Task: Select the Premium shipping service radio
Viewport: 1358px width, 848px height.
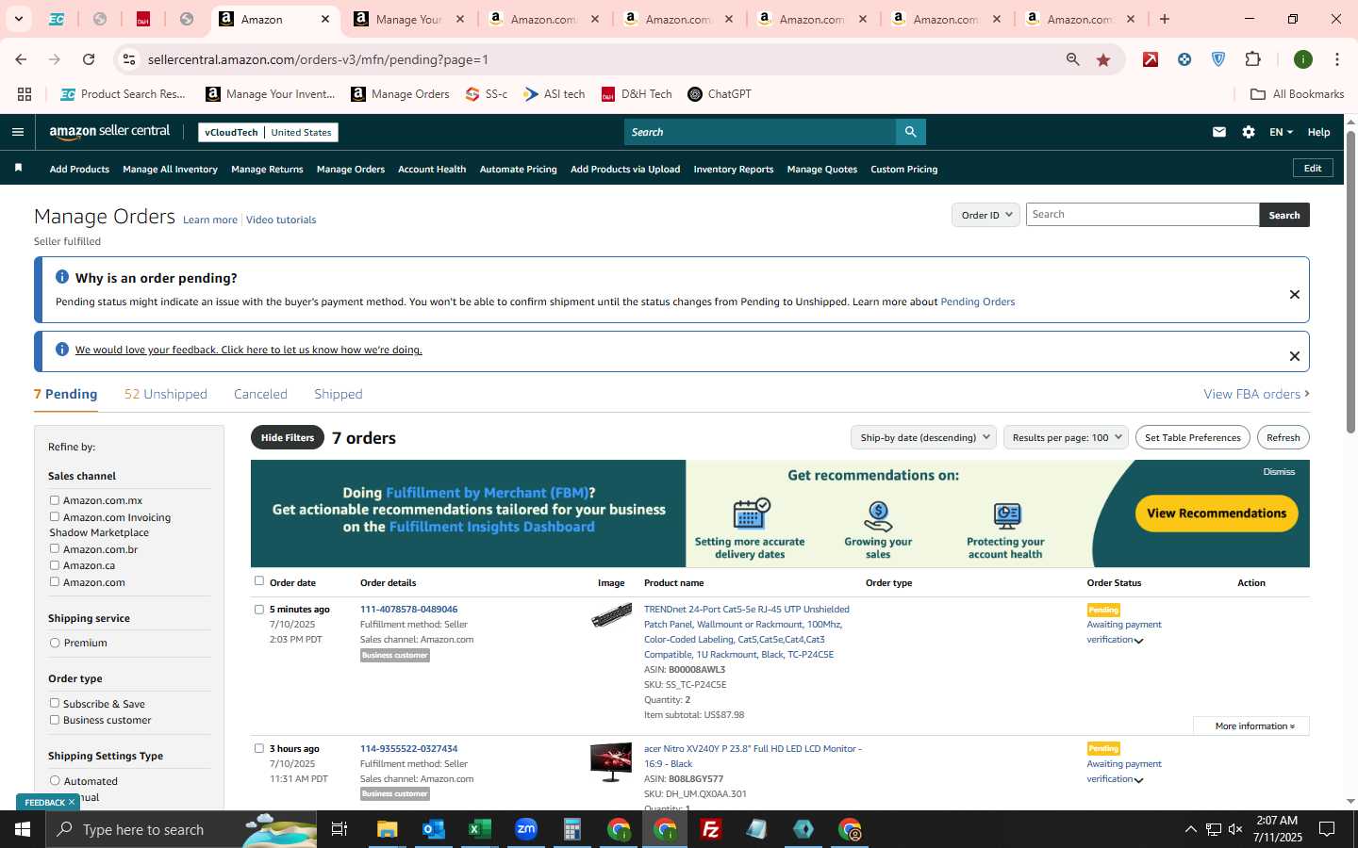Action: (x=55, y=643)
